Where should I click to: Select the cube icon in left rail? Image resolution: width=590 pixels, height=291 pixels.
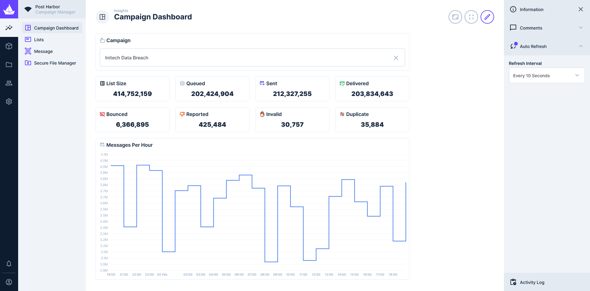pos(9,46)
